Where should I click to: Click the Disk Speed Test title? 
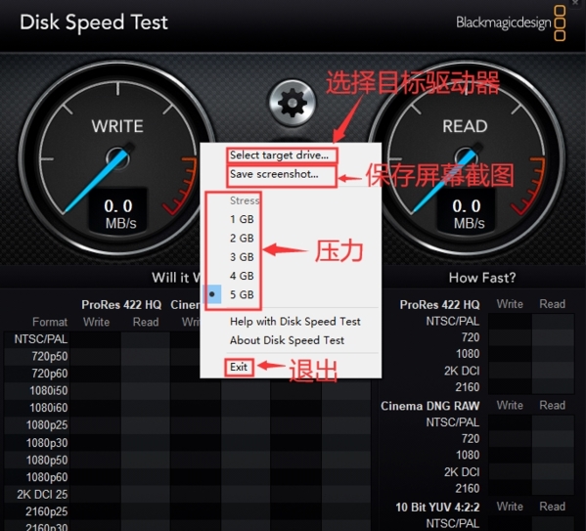coord(94,22)
